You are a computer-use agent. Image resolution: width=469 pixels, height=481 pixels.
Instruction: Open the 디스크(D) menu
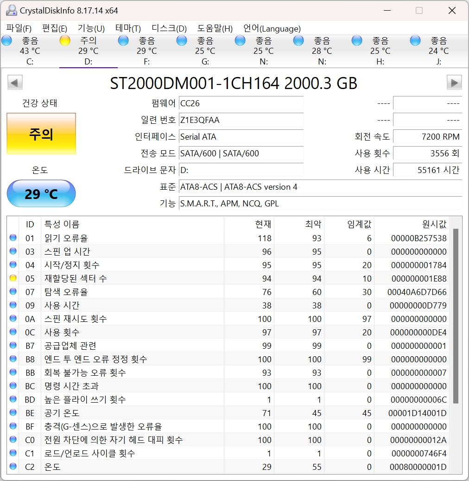[169, 29]
